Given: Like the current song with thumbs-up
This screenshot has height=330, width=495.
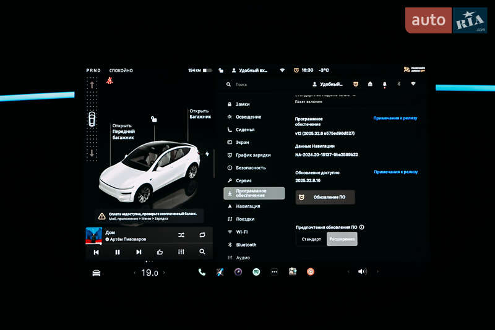Looking at the screenshot, I should point(160,252).
